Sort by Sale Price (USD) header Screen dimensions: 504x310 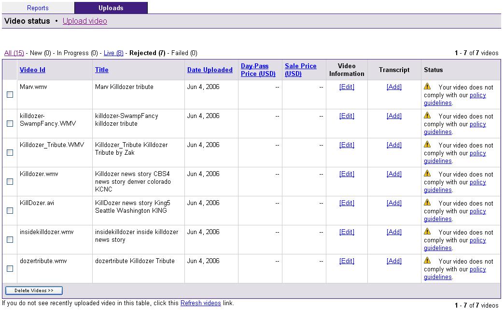[x=300, y=70]
